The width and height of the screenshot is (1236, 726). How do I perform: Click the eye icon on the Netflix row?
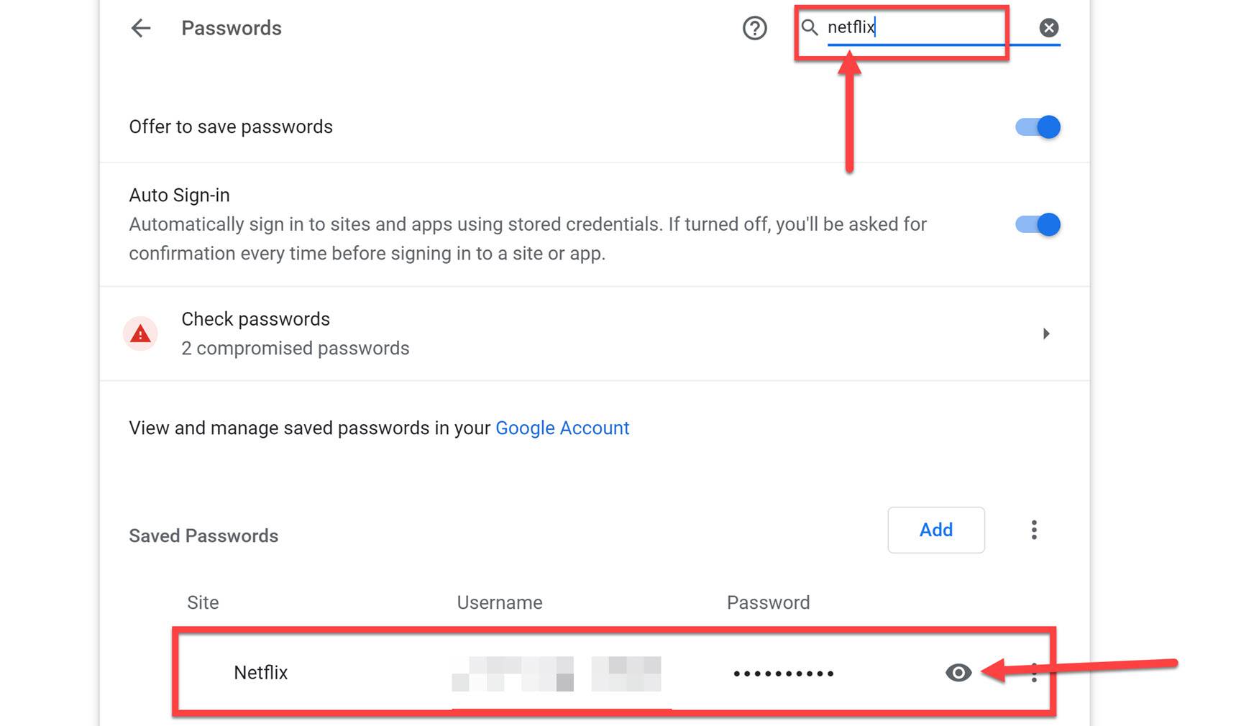tap(958, 673)
